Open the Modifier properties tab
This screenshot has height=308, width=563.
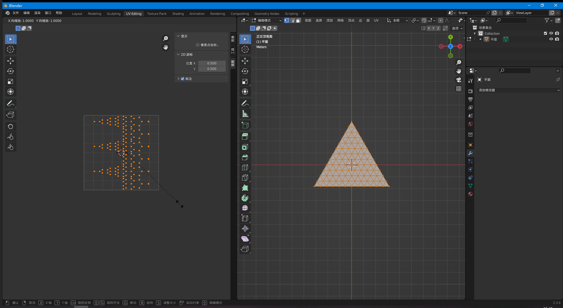[x=470, y=153]
